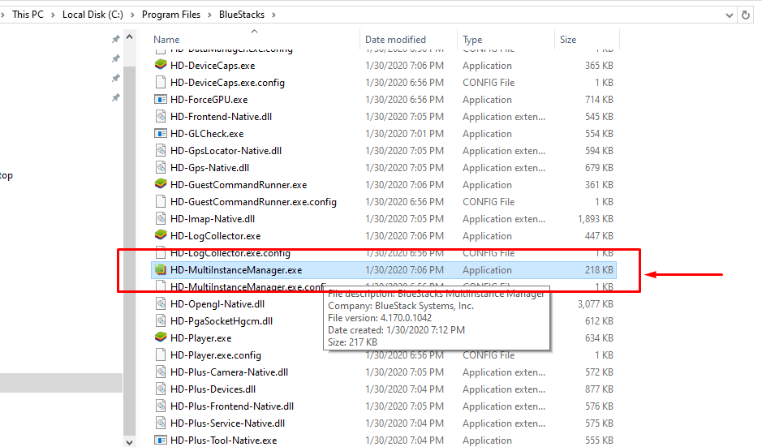Click the HD-Player.exe.config file icon
The image size is (762, 447).
pos(161,355)
